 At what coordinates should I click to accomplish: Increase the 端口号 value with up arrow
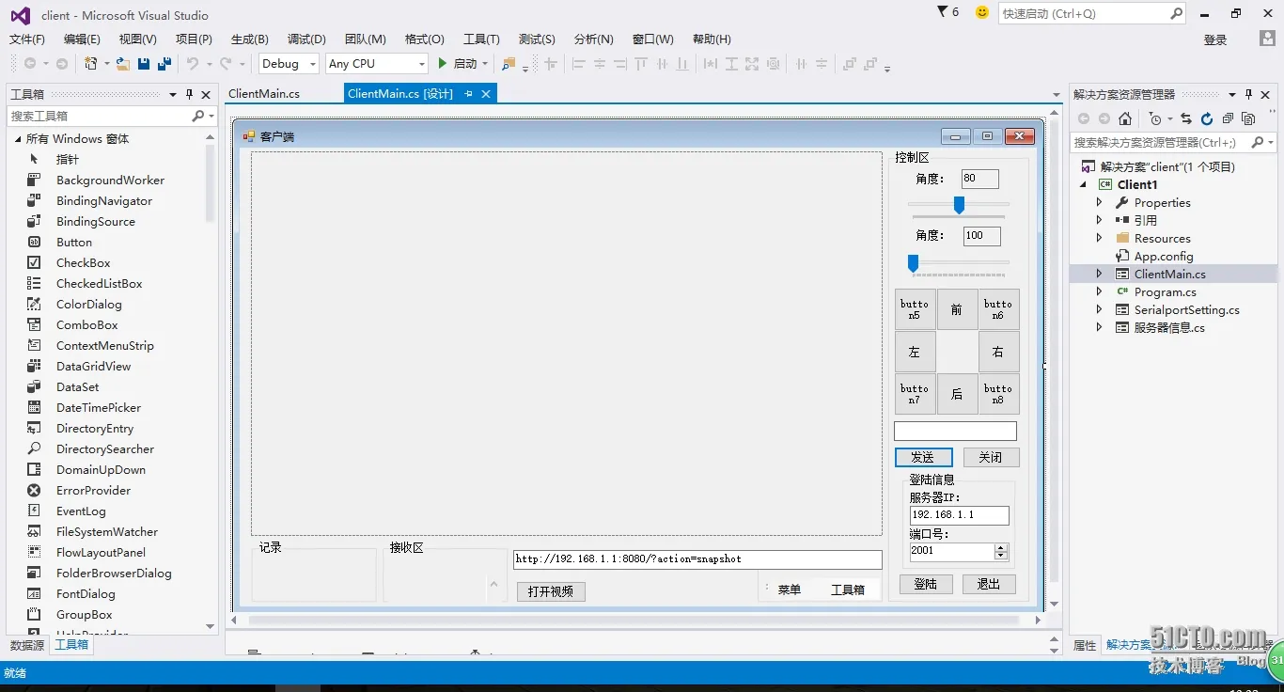(x=1000, y=548)
